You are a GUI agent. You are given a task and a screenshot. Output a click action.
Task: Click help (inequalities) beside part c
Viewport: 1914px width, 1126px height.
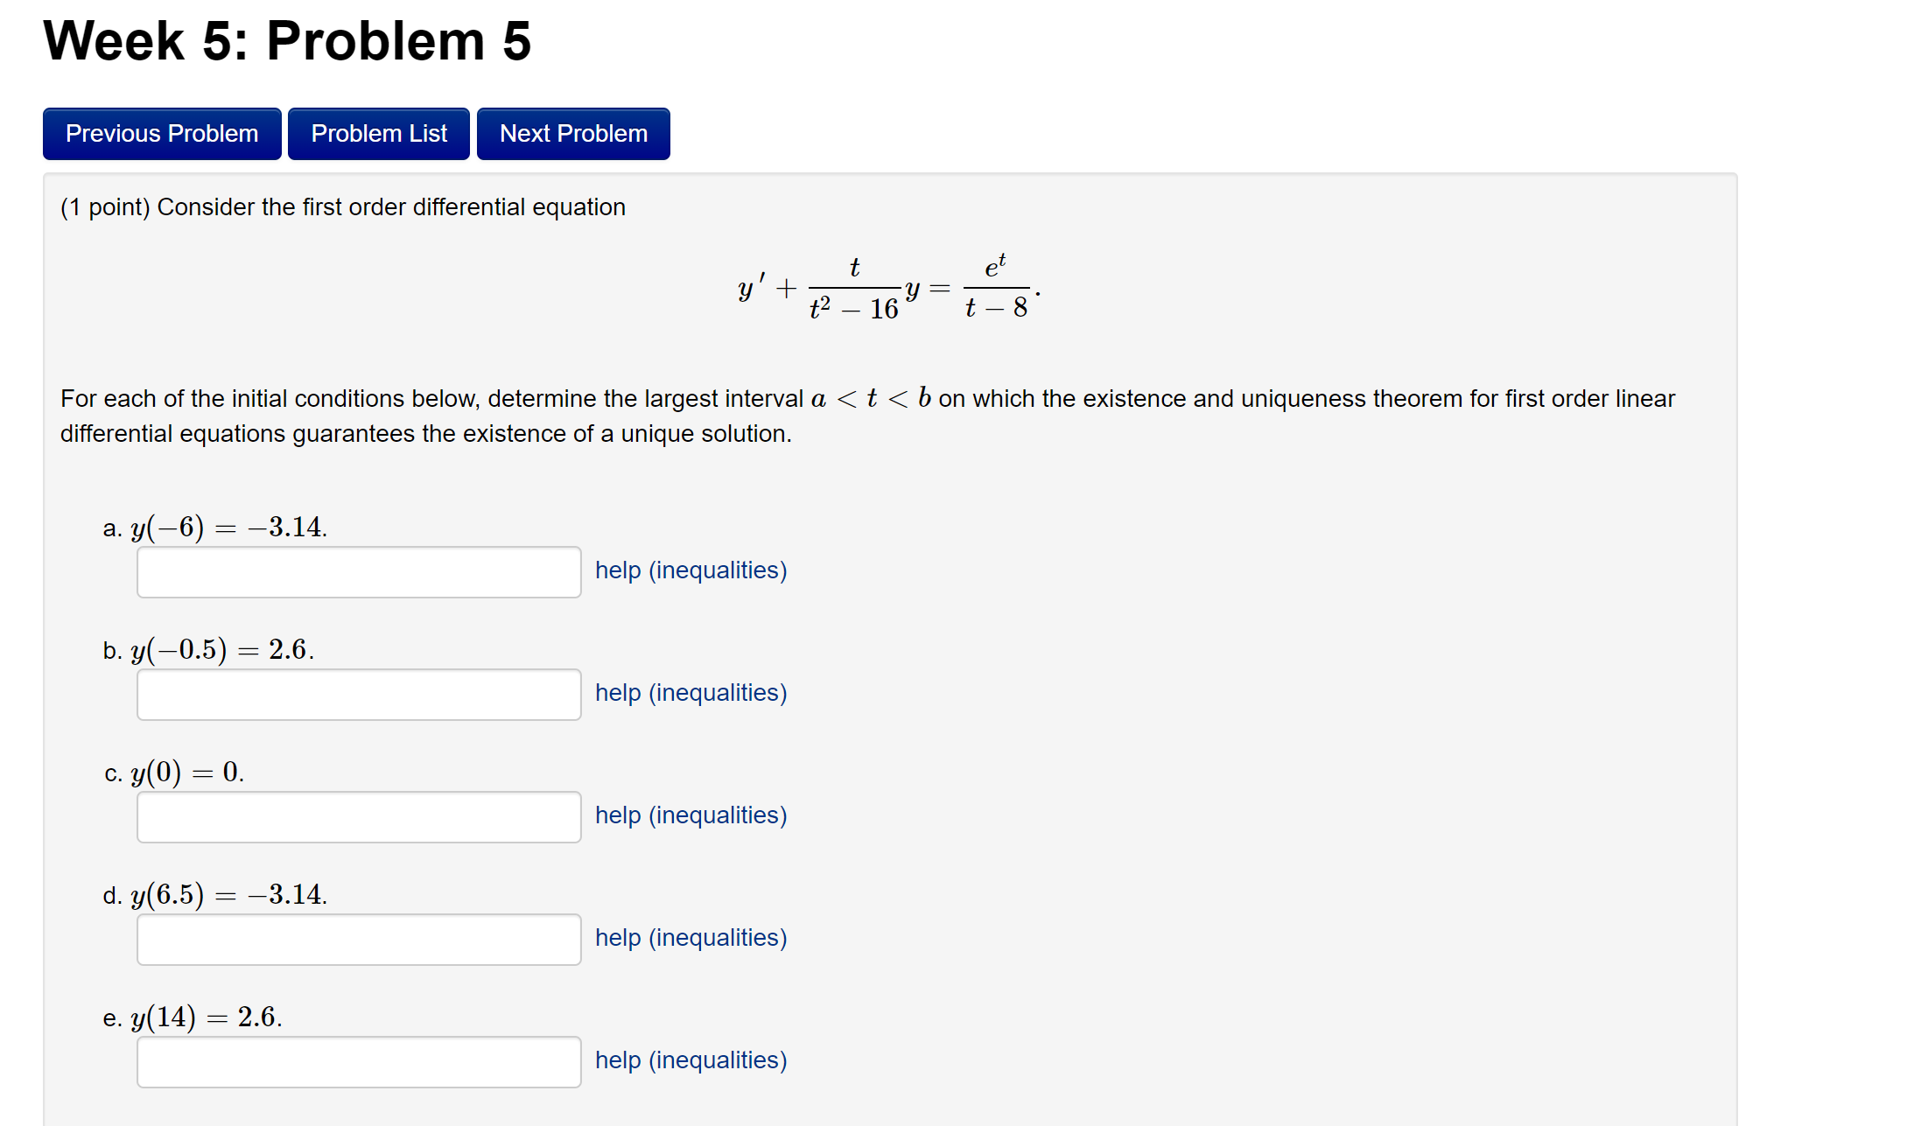point(691,815)
